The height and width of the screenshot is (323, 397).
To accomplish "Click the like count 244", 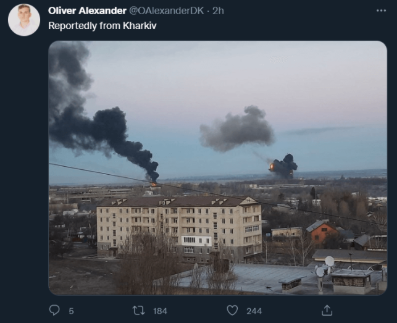I will point(254,311).
